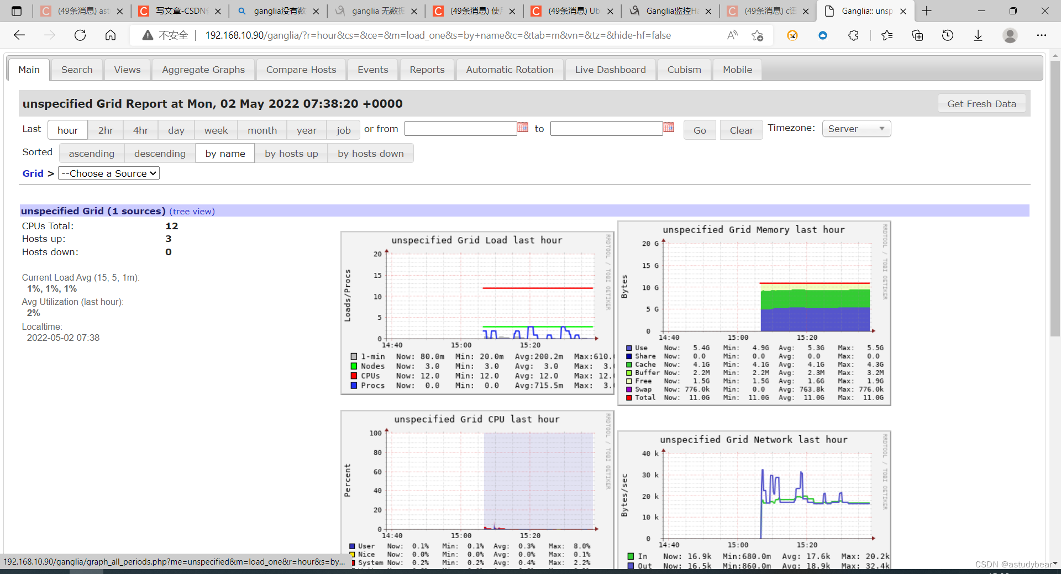
Task: Click the user profile avatar
Action: [1010, 35]
